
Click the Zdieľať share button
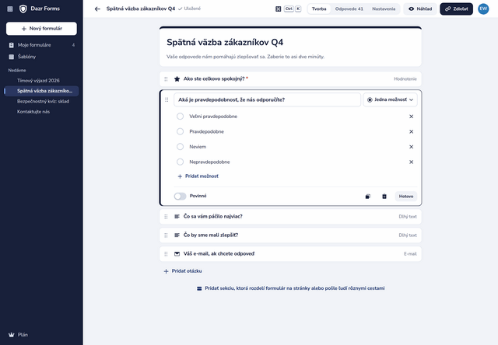[x=457, y=9]
